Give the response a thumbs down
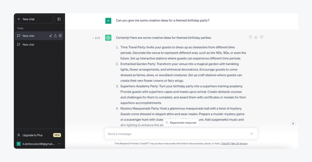The width and height of the screenshot is (312, 162). point(262,37)
